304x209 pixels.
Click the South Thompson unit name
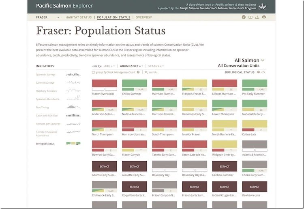pyautogui.click(x=163, y=134)
